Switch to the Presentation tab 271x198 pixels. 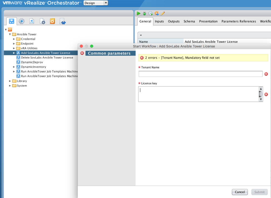coord(208,21)
